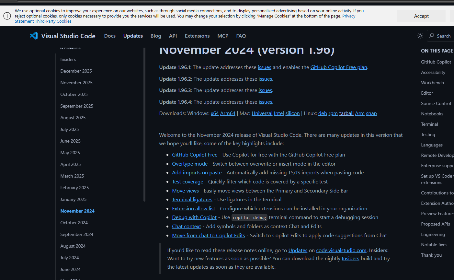Accept optional cookies
This screenshot has width=454, height=280.
coord(421,16)
